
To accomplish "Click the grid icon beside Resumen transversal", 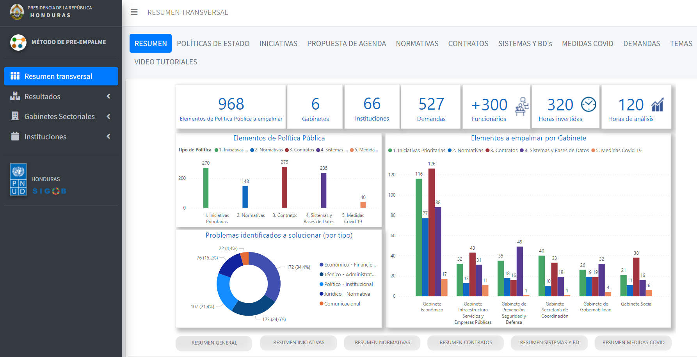I will [x=15, y=76].
